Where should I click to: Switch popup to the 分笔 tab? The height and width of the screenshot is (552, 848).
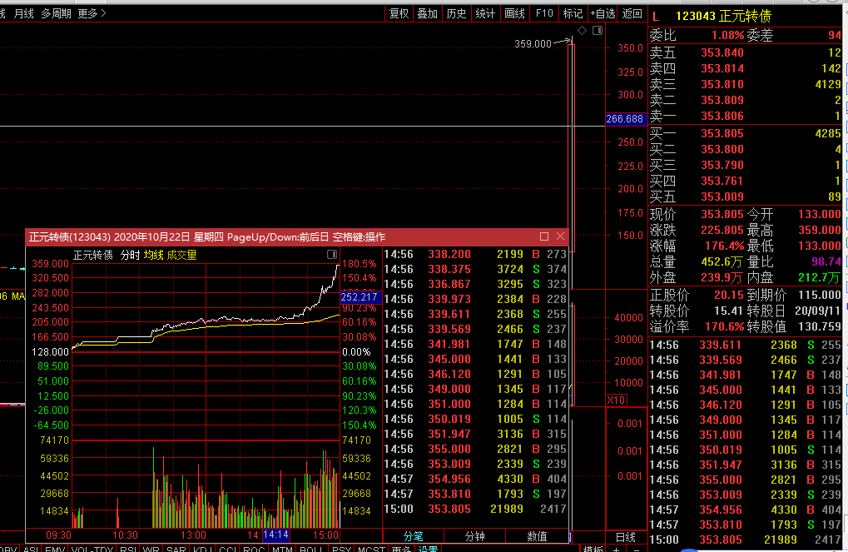tap(414, 536)
